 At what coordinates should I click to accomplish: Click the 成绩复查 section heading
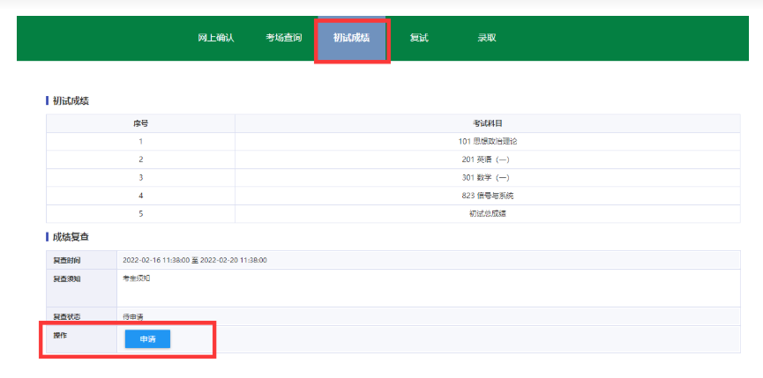[71, 237]
